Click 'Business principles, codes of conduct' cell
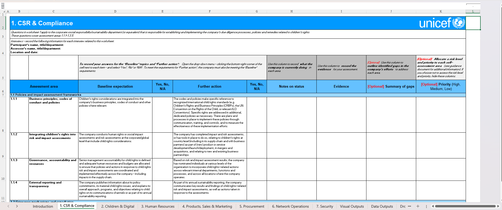 click(x=53, y=115)
